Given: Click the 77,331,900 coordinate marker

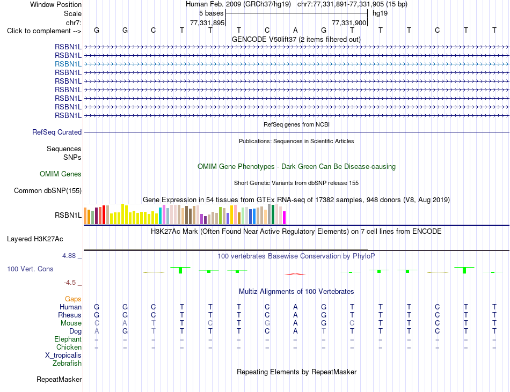Looking at the screenshot, I should pyautogui.click(x=349, y=23).
